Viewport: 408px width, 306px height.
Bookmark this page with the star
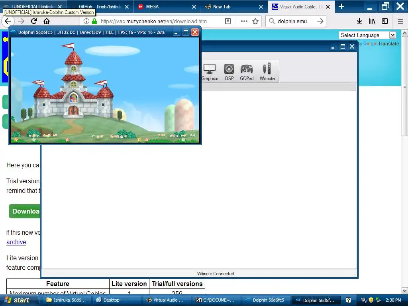(x=255, y=21)
